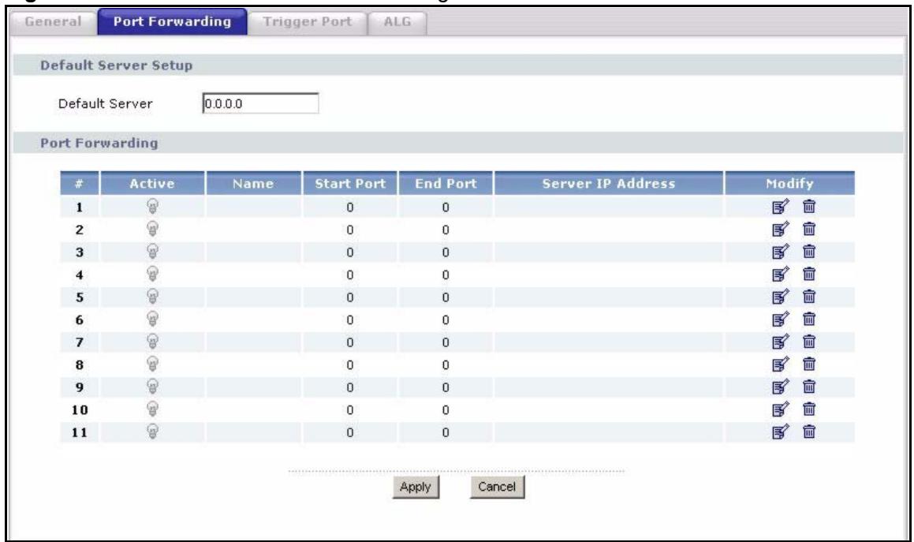The height and width of the screenshot is (542, 914).
Task: Delete port forwarding rule 10
Action: 809,409
